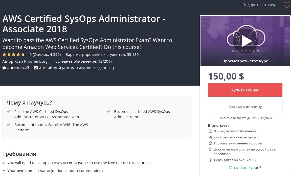Click the 'Купить сейчас' button

tap(245, 90)
